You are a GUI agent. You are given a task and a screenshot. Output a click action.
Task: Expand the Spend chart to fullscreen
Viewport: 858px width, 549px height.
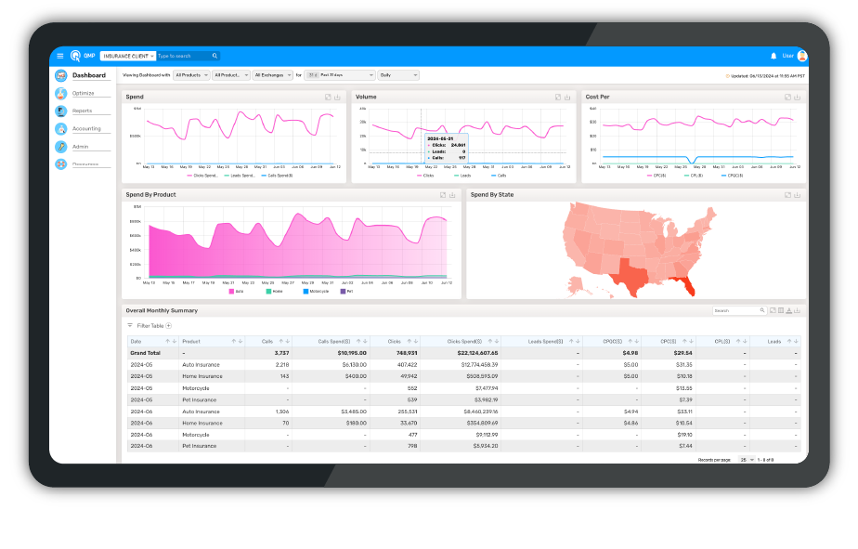[328, 97]
